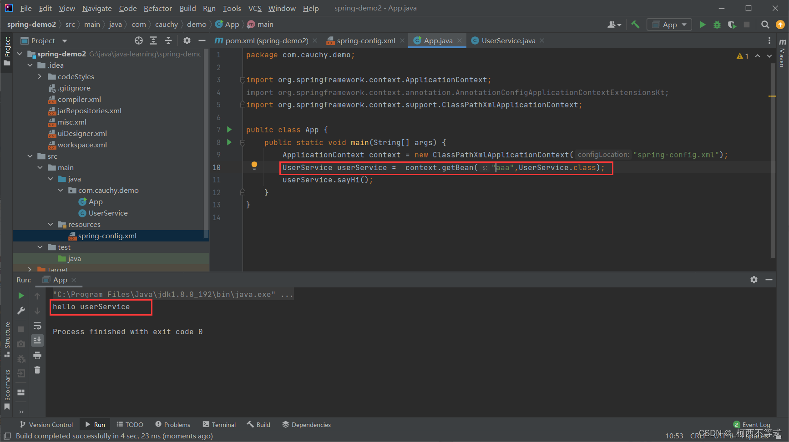The height and width of the screenshot is (442, 789).
Task: Collapse spring-demo2 root node
Action: pos(20,54)
